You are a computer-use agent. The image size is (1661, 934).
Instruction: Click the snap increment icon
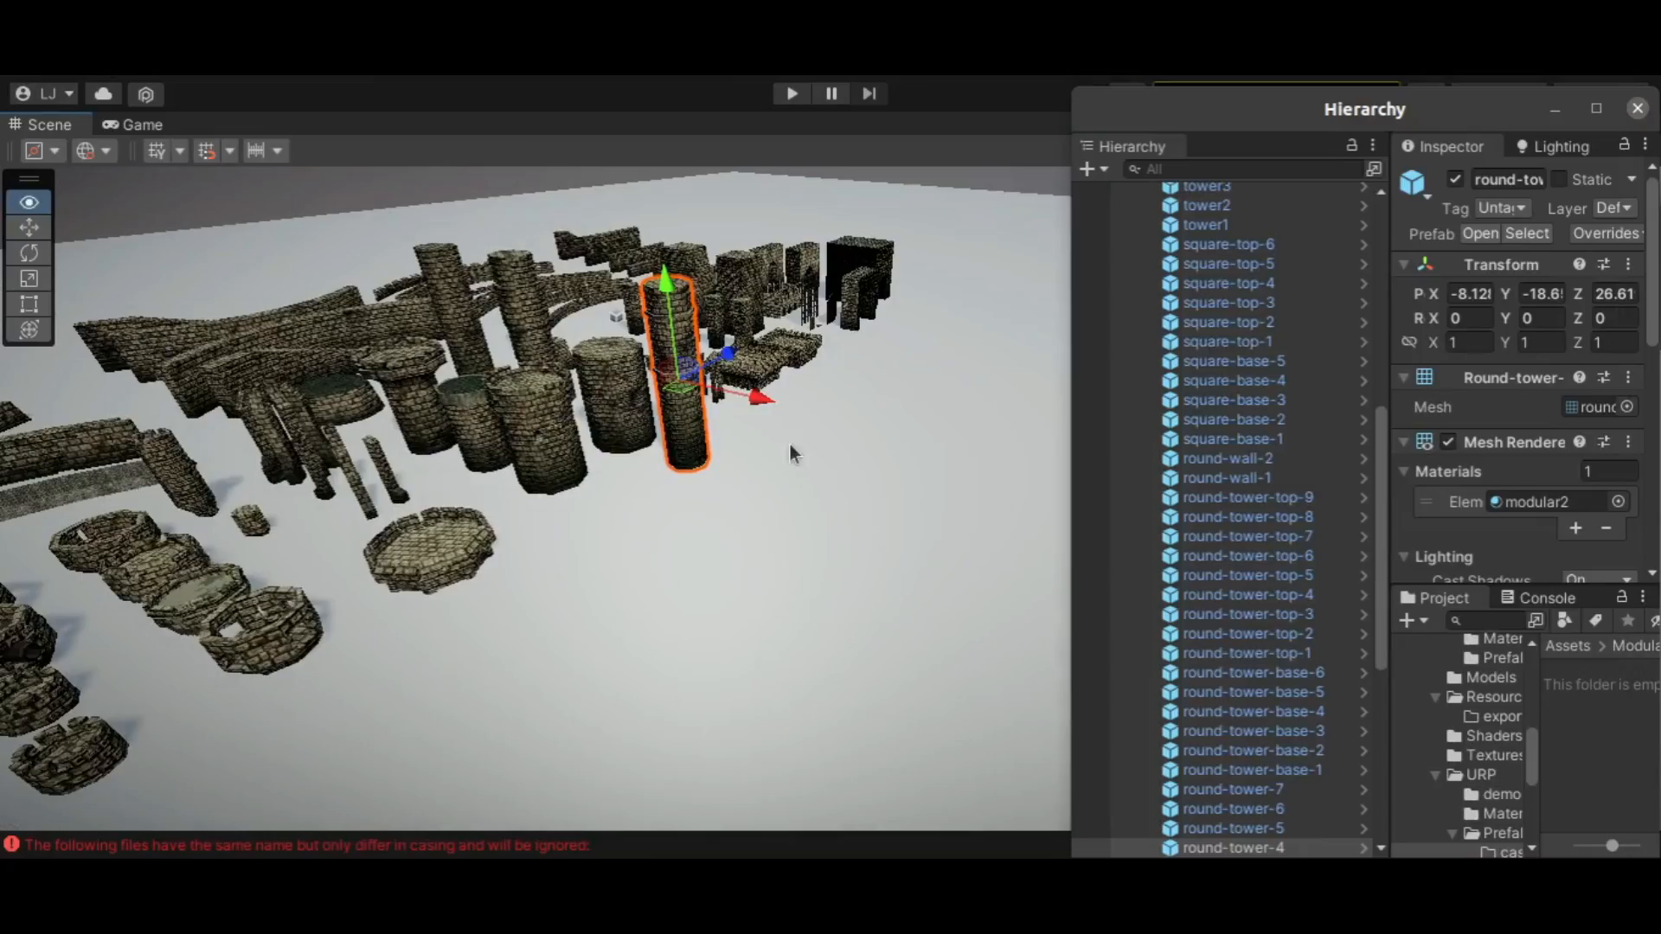[256, 150]
